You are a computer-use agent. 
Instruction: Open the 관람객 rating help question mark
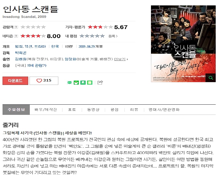(16, 27)
